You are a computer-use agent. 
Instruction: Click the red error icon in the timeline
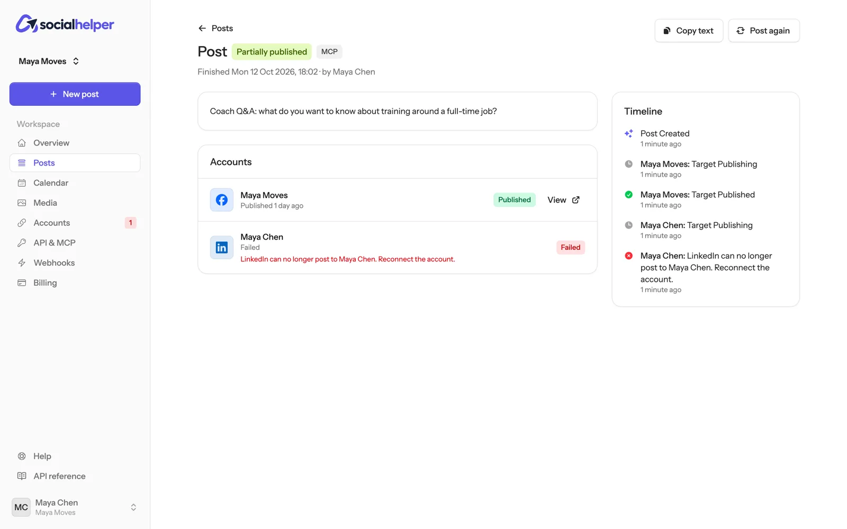628,256
